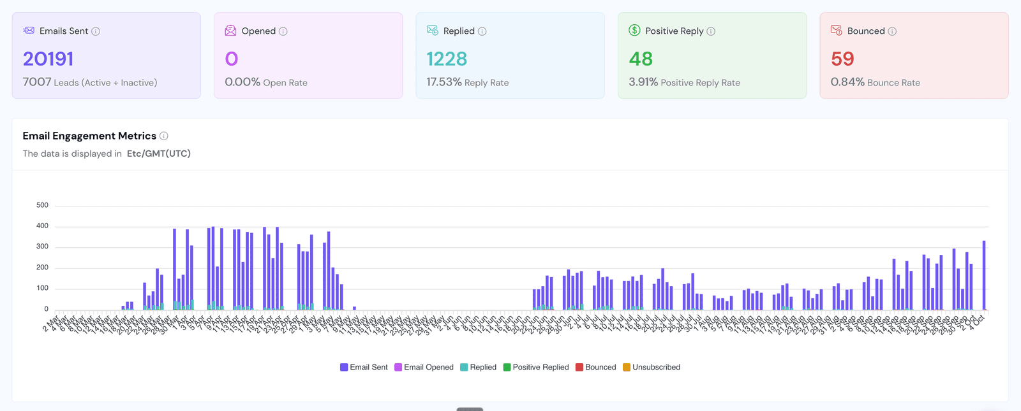The height and width of the screenshot is (411, 1021).
Task: Click the 48 positive reply count
Action: (641, 59)
